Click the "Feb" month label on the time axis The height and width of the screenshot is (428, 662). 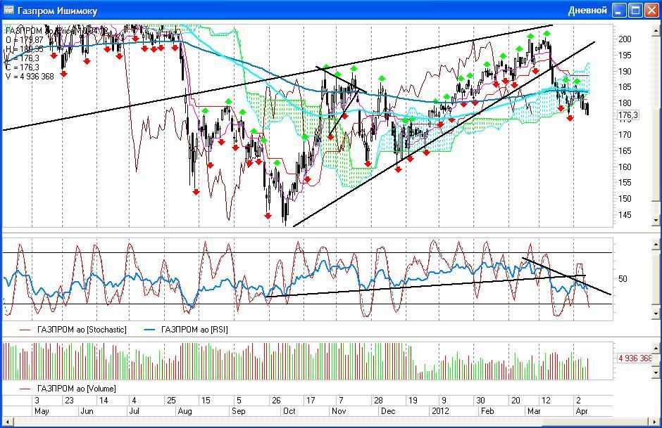(487, 411)
